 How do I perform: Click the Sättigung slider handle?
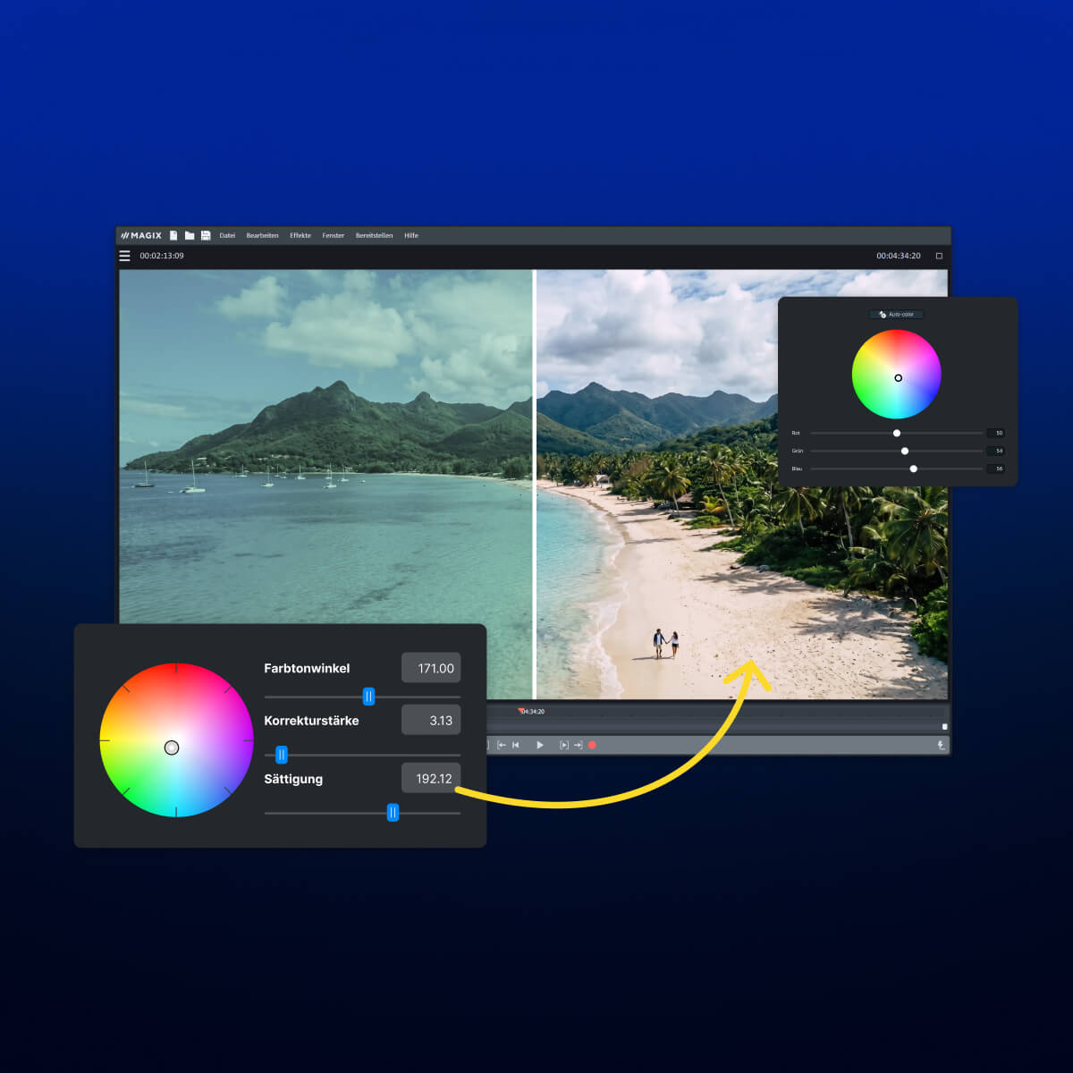[x=393, y=813]
